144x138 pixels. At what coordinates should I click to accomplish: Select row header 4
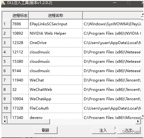7,52
